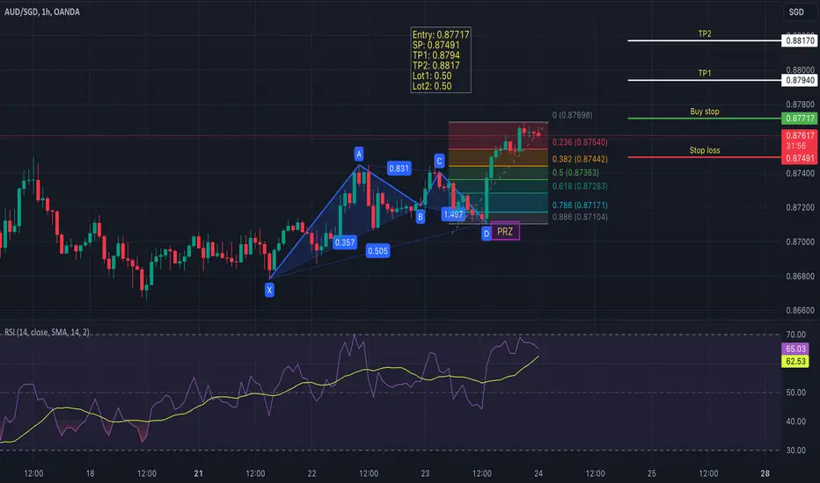This screenshot has height=483, width=820.
Task: Click the 0.86800 price axis label
Action: click(800, 277)
